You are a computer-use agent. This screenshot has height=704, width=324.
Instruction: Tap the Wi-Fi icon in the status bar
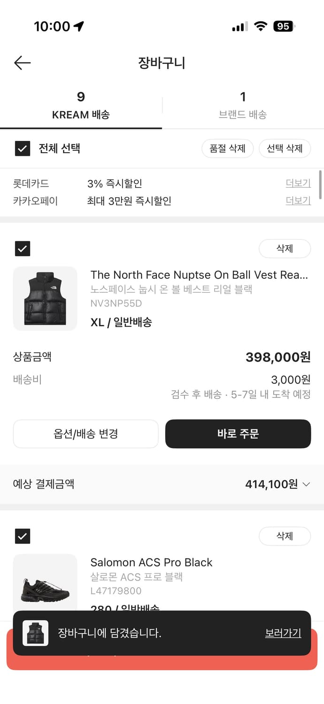coord(261,26)
